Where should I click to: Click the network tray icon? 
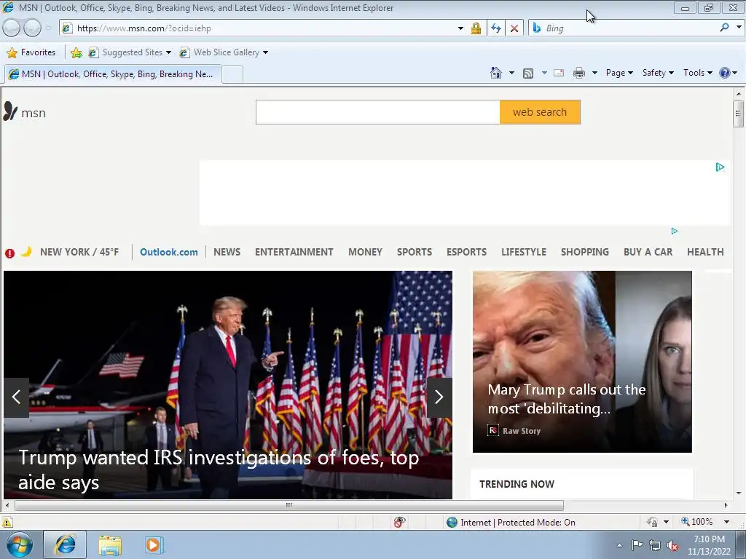(655, 546)
